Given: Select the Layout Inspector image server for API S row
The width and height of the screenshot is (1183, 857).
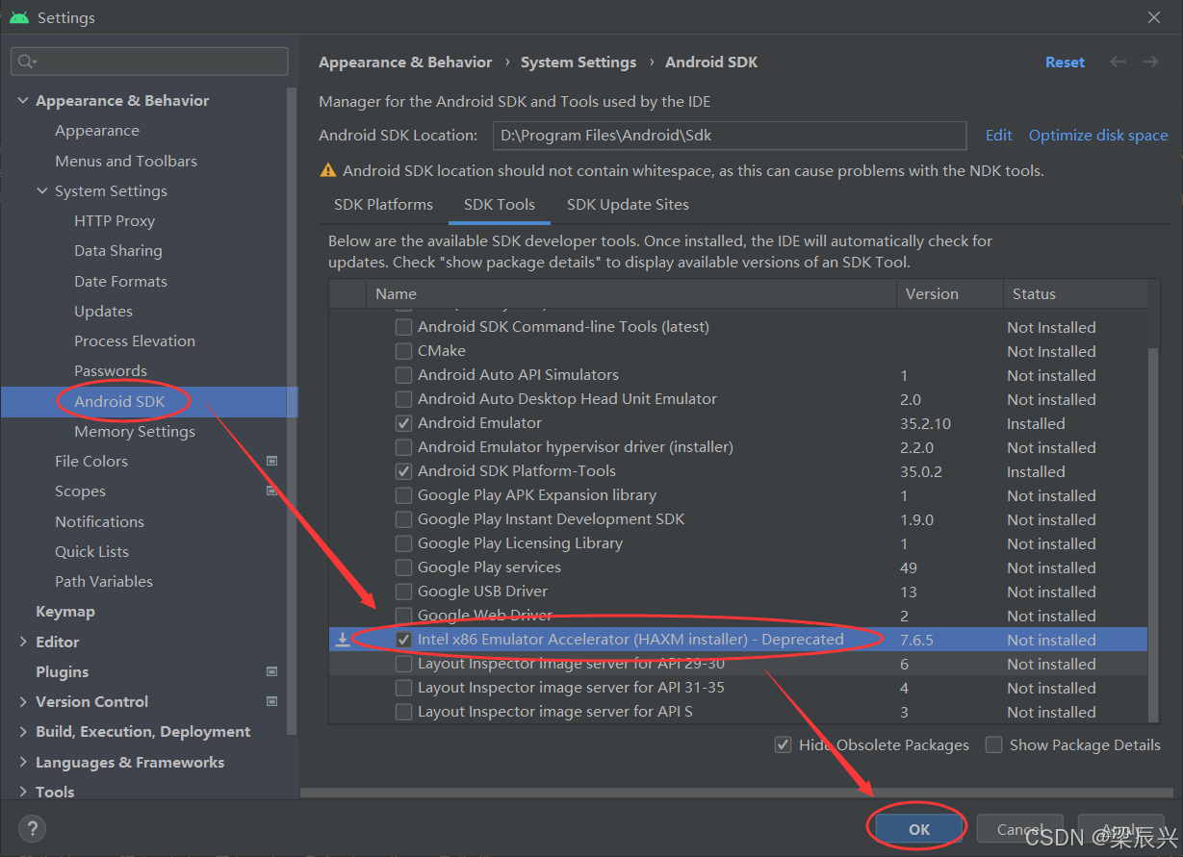Looking at the screenshot, I should click(738, 712).
